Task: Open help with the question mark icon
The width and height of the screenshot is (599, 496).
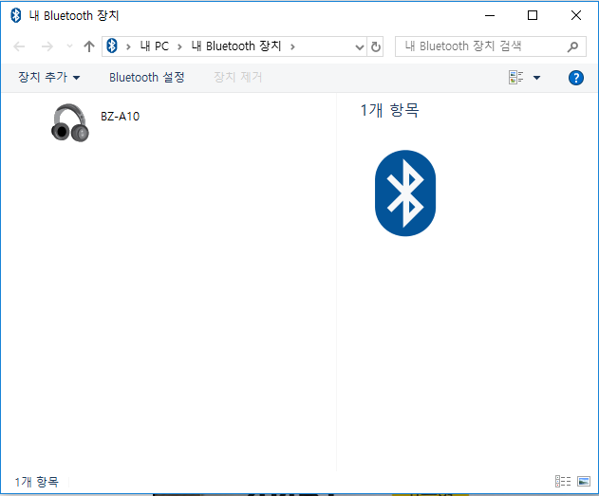Action: [x=575, y=78]
